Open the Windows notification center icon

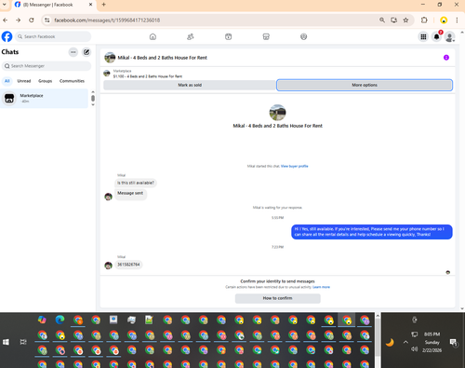(454, 342)
